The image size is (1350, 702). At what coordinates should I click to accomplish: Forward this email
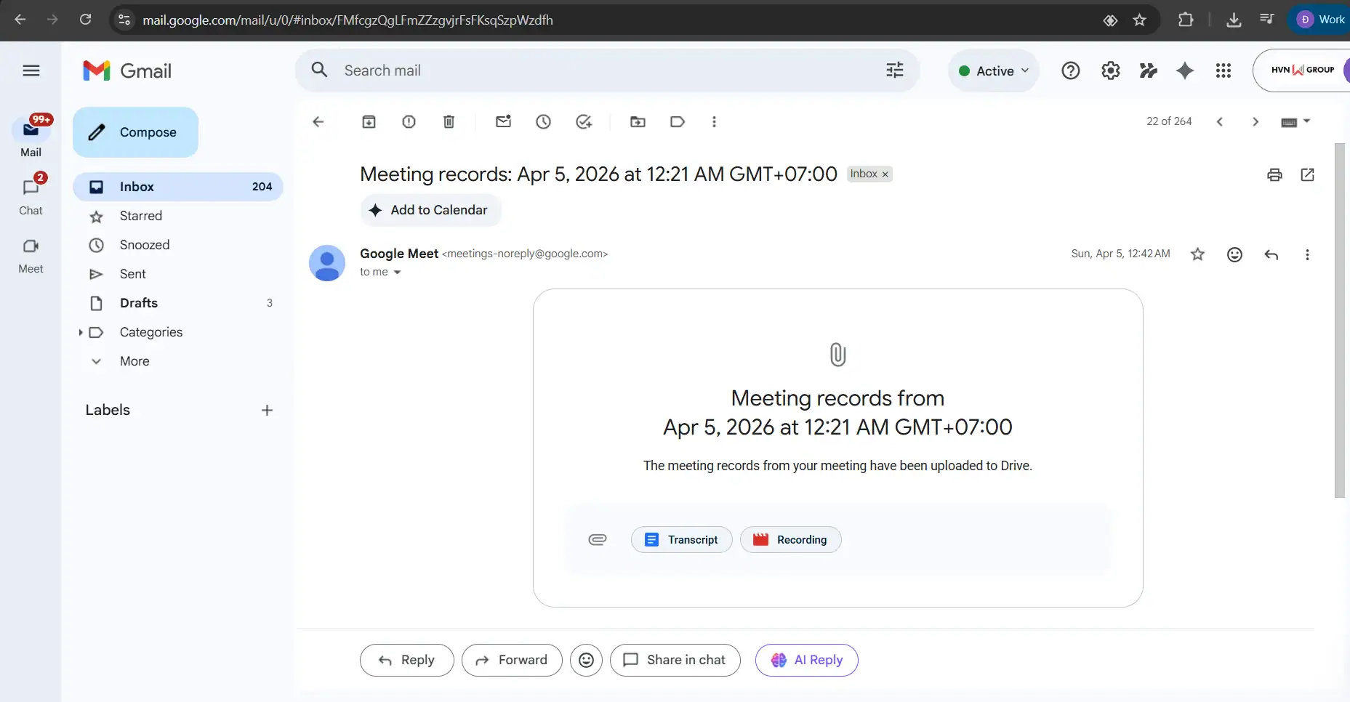pos(512,660)
